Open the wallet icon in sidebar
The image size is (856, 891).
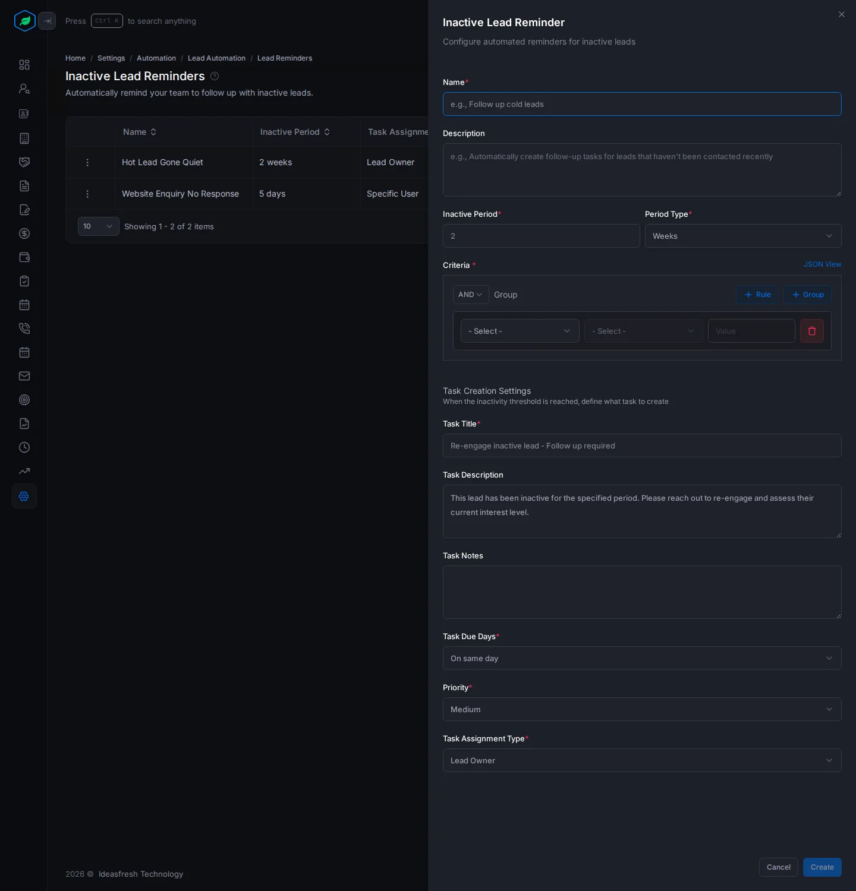coord(24,257)
